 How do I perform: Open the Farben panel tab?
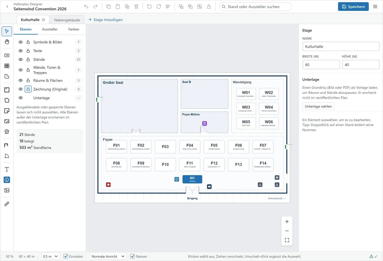(x=74, y=29)
